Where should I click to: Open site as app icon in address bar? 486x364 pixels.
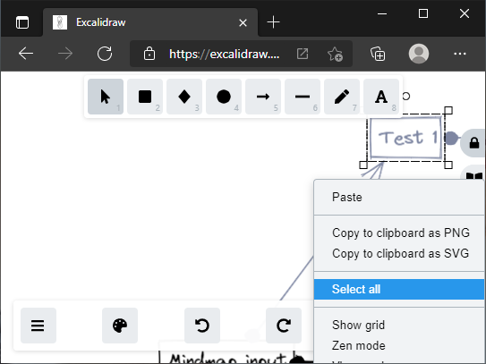tap(303, 54)
